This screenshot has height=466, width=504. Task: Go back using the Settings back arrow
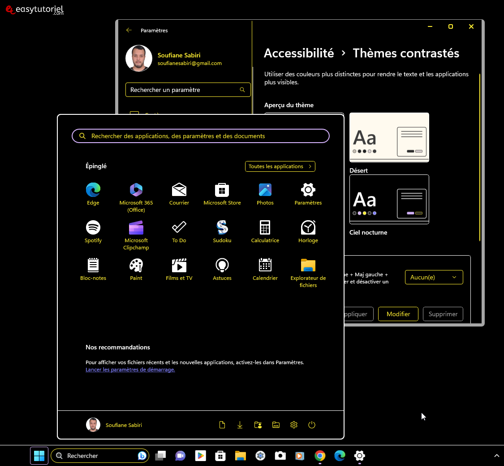coord(129,30)
